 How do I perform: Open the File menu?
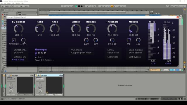1,3
